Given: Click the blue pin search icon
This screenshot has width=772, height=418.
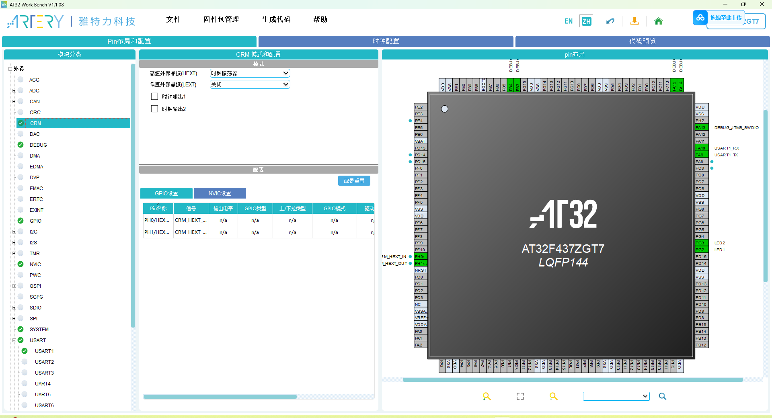Looking at the screenshot, I should [663, 396].
